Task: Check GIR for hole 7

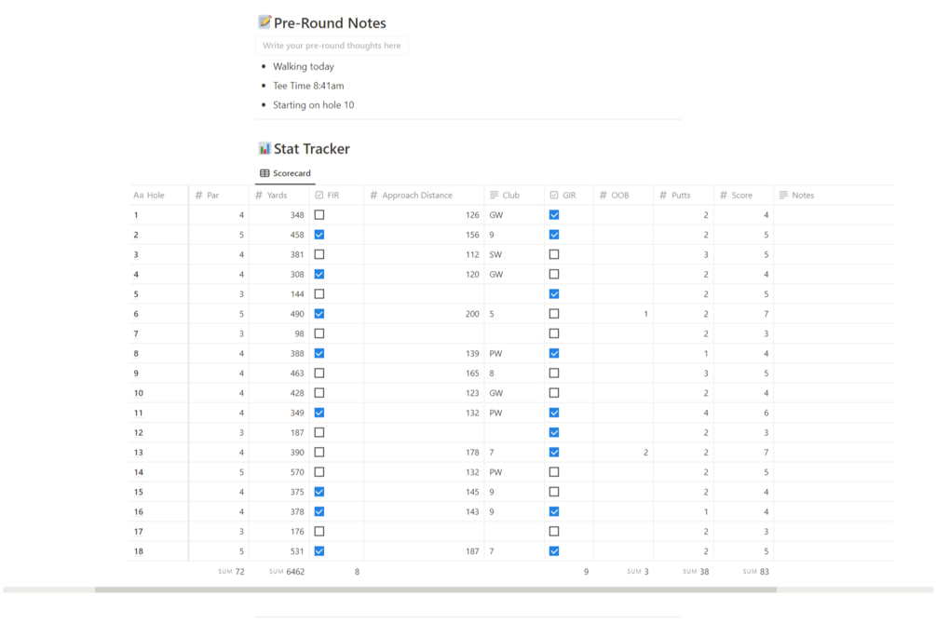Action: pos(554,333)
